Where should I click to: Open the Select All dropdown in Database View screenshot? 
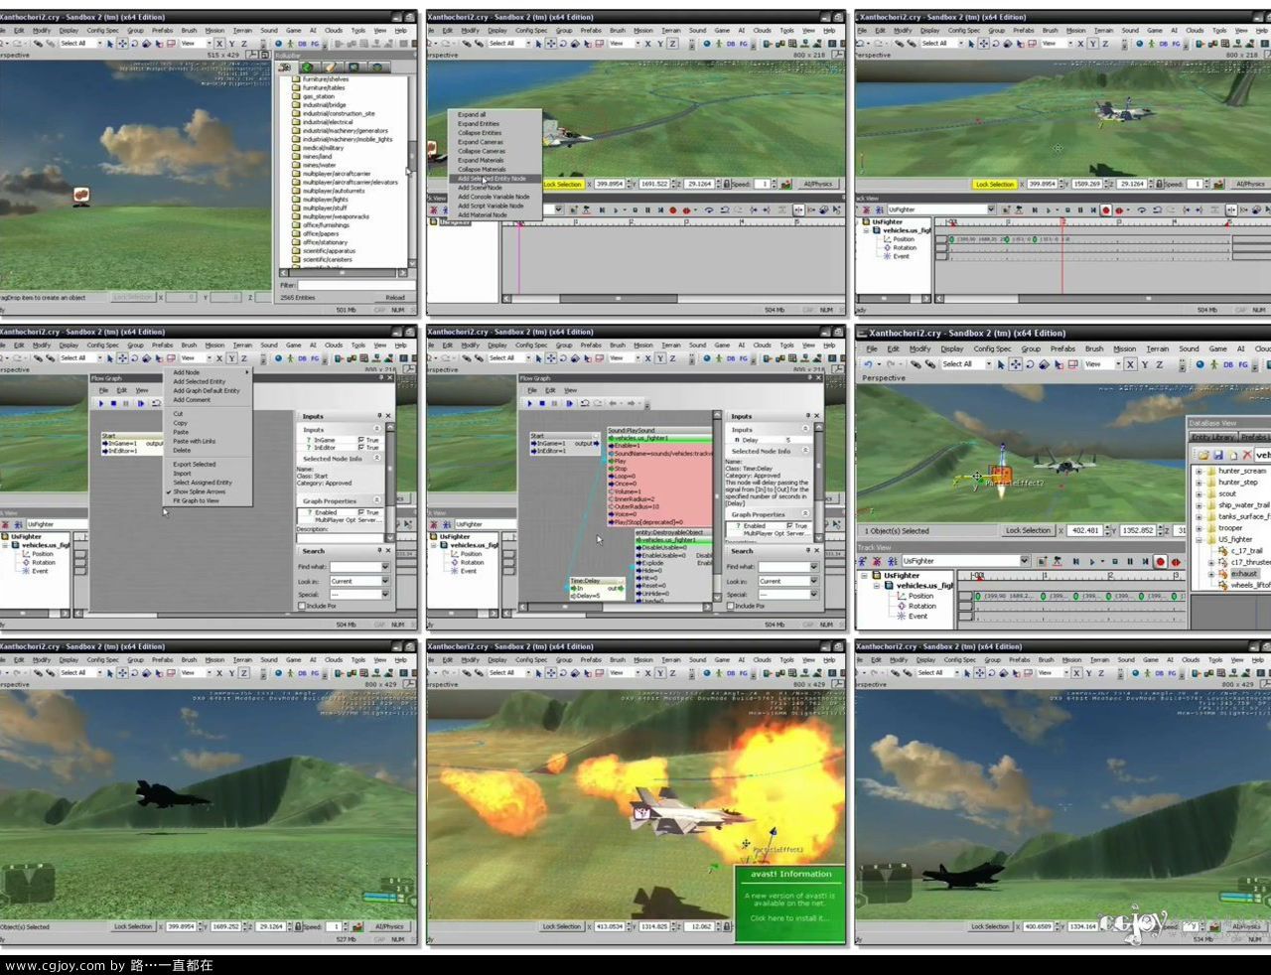(x=987, y=364)
